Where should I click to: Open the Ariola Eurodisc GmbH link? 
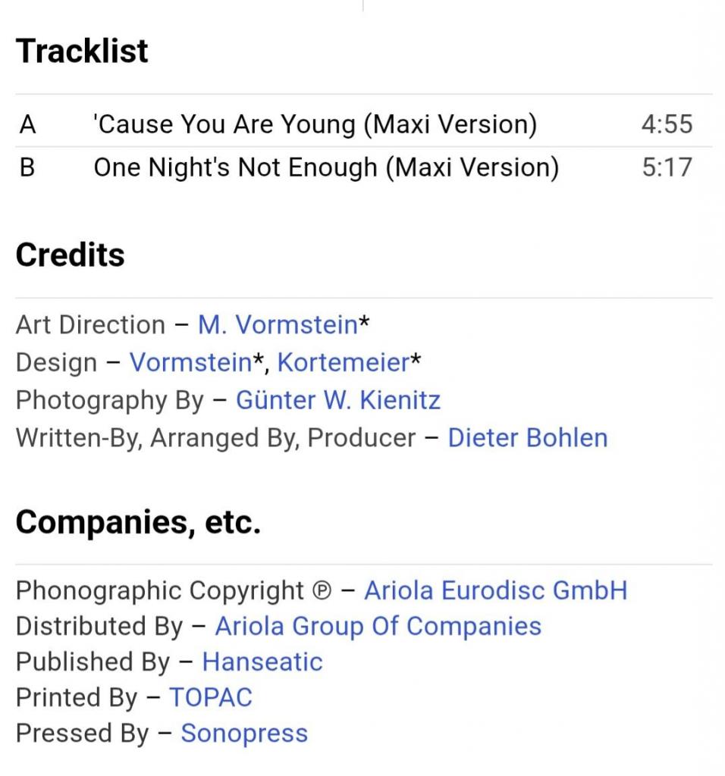click(495, 590)
